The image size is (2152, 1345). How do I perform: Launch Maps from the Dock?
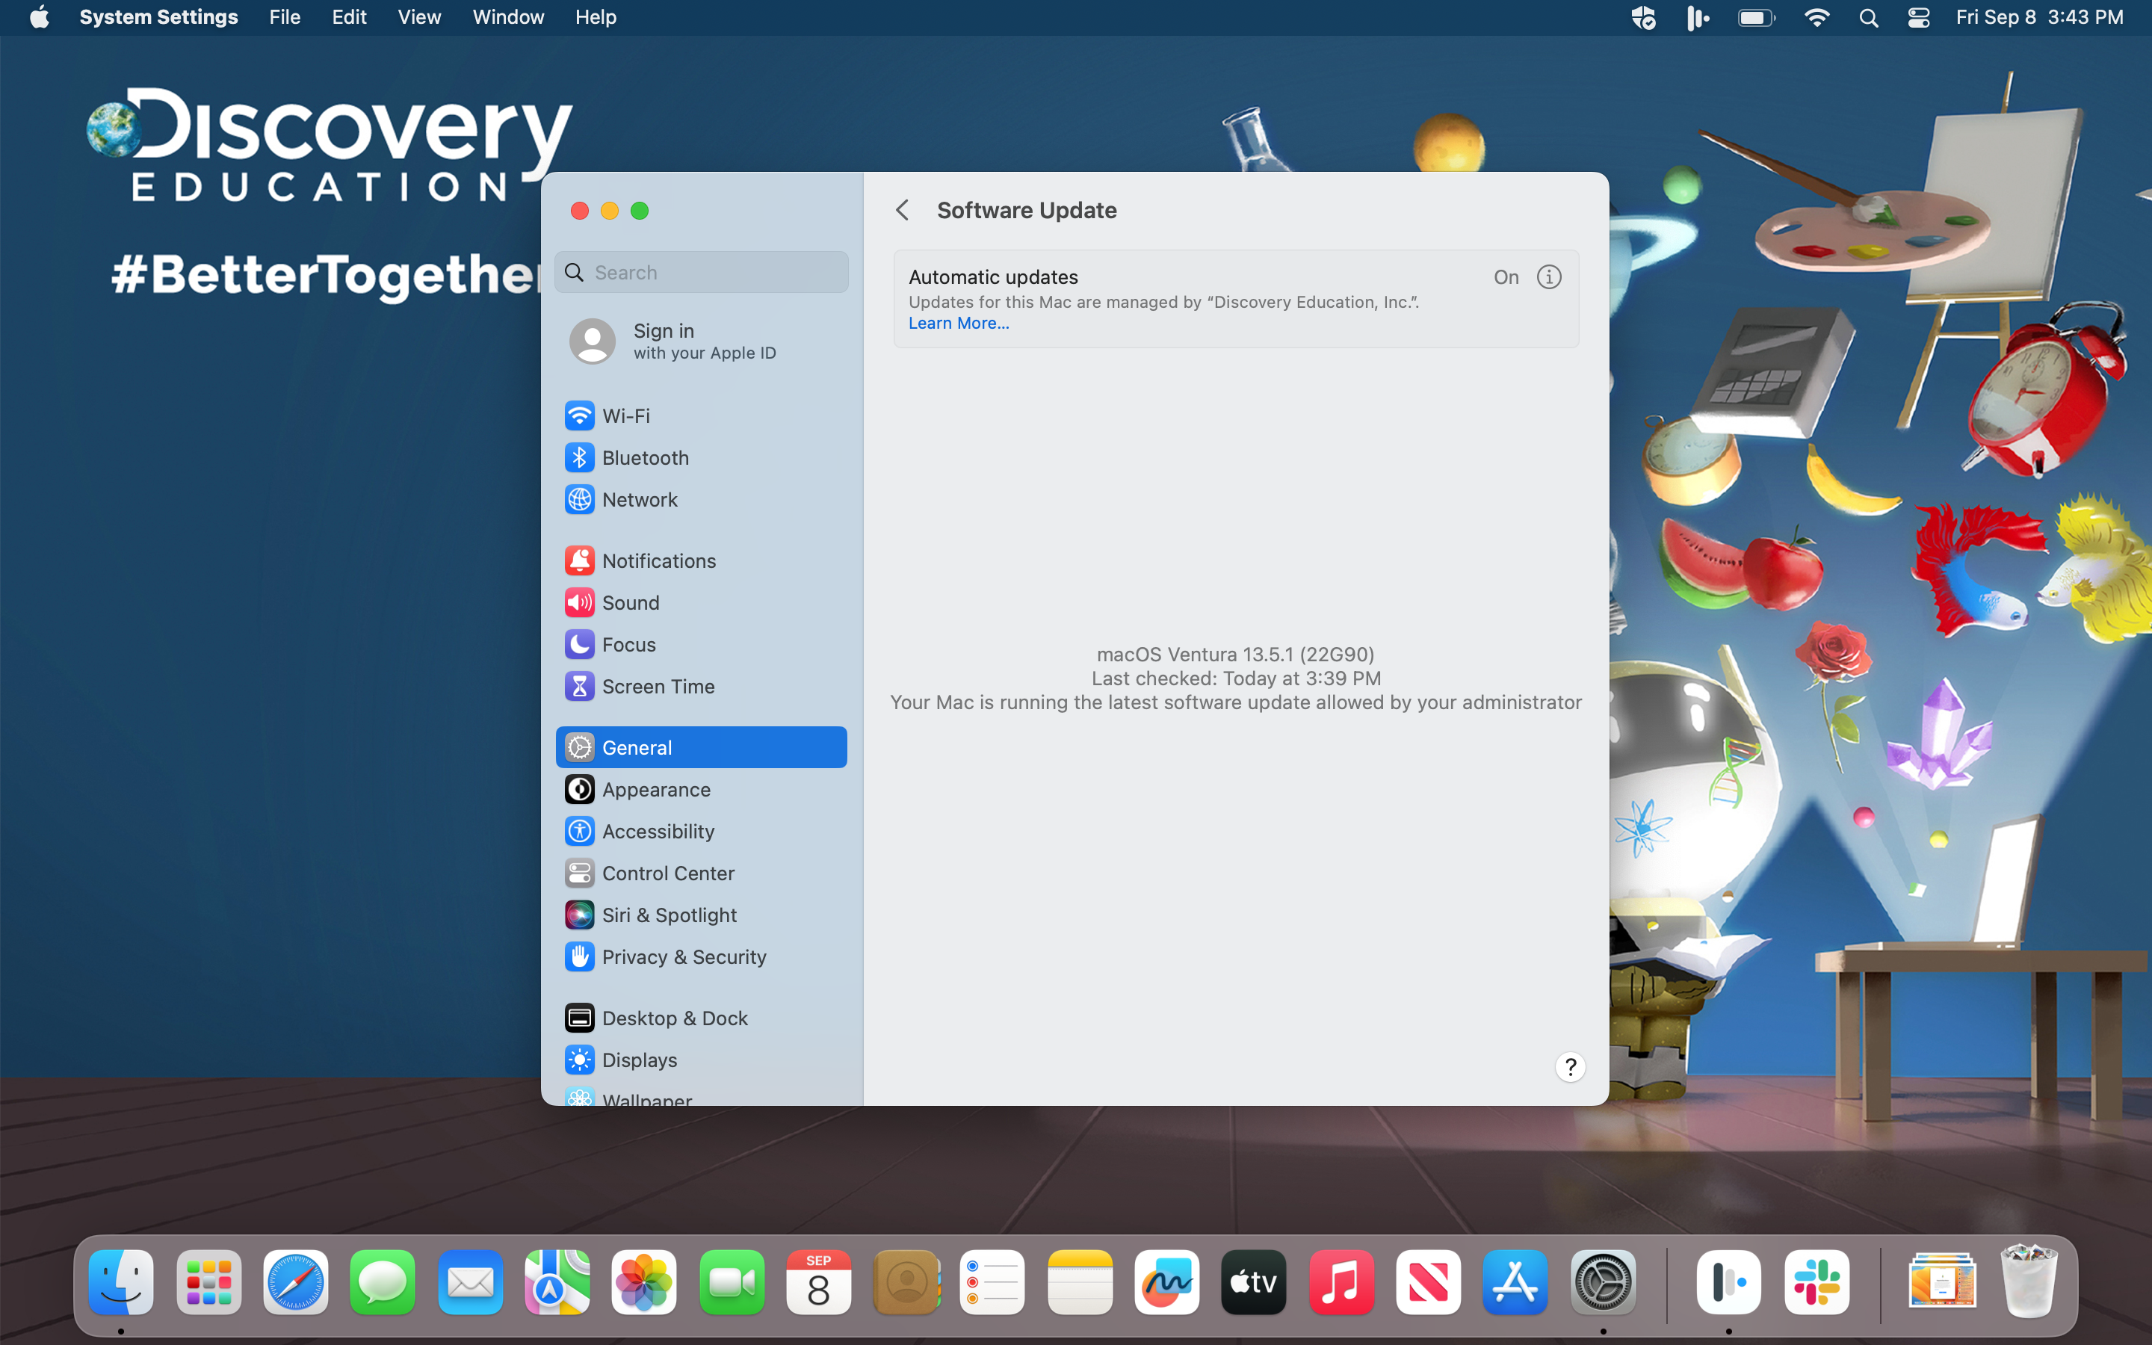(557, 1281)
